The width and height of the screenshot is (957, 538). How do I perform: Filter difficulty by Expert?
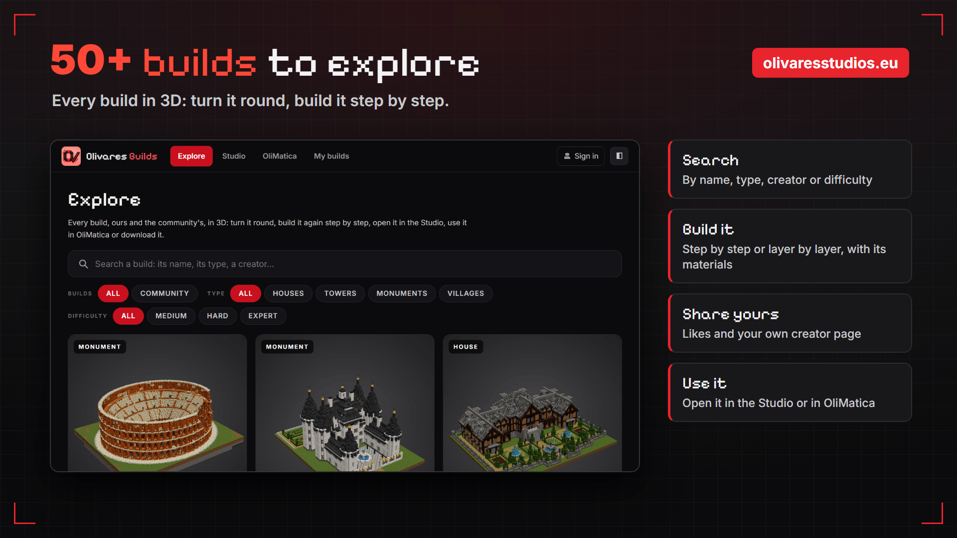point(263,316)
